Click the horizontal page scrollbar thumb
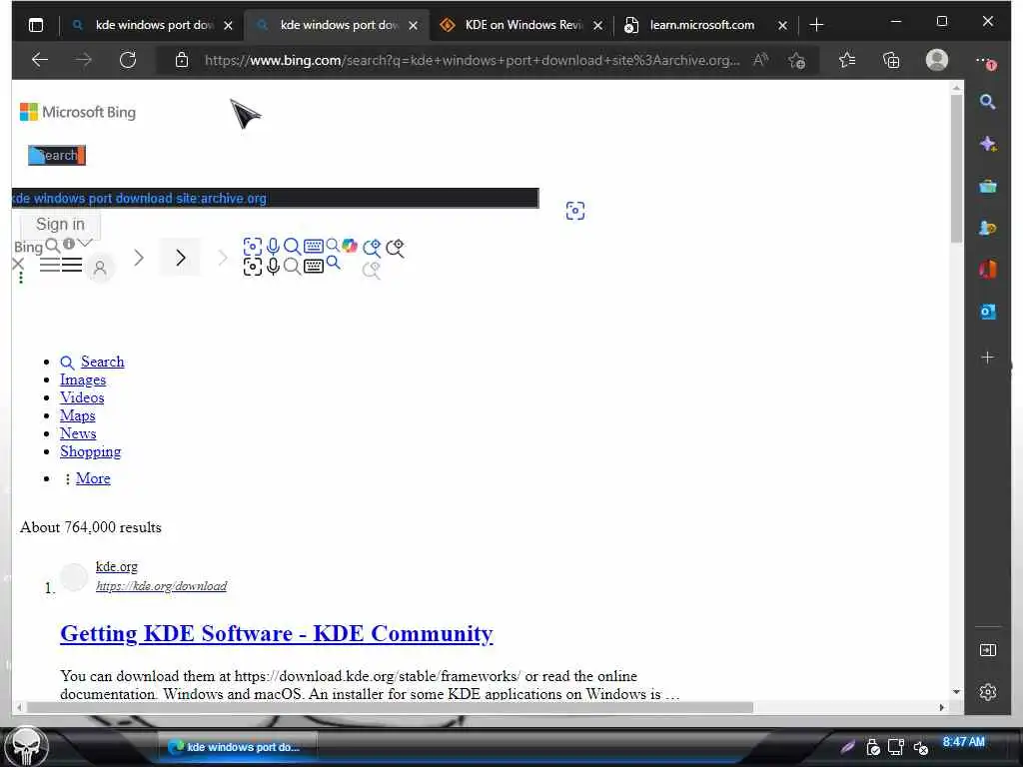 391,707
